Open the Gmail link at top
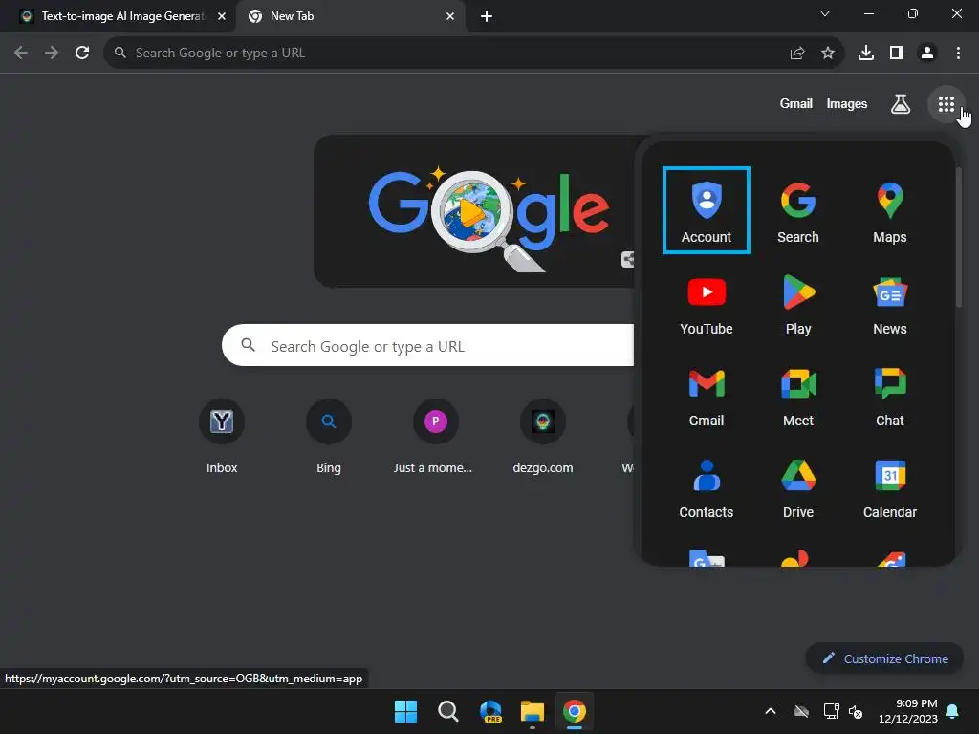 tap(795, 103)
